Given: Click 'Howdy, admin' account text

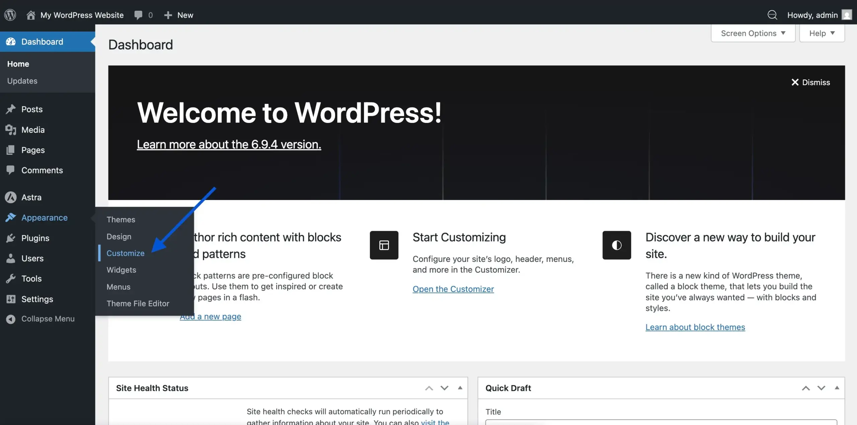Looking at the screenshot, I should (x=812, y=15).
